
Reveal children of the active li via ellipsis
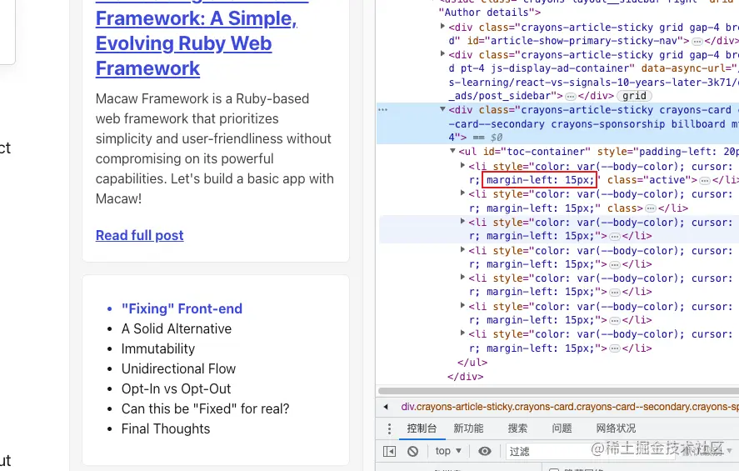tap(705, 181)
